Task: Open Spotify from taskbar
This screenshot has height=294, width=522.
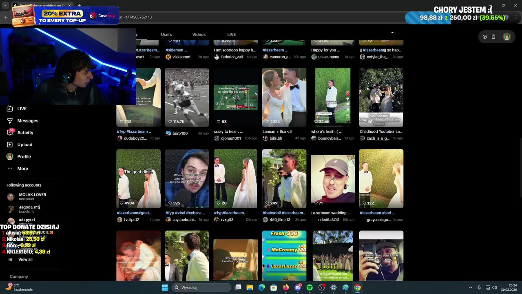Action: [310, 287]
